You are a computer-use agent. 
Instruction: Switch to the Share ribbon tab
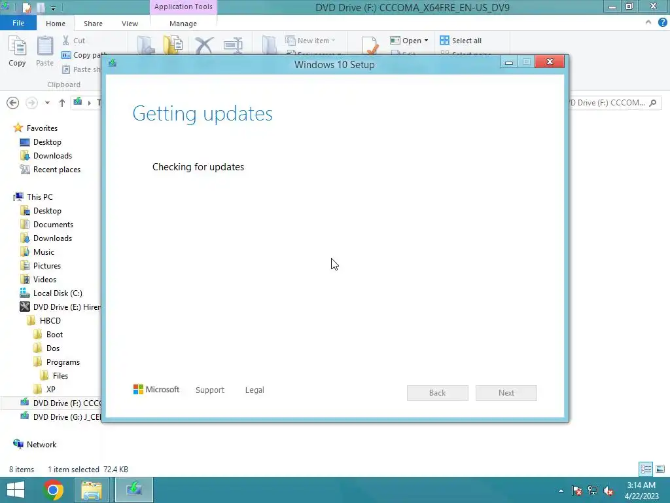(93, 24)
